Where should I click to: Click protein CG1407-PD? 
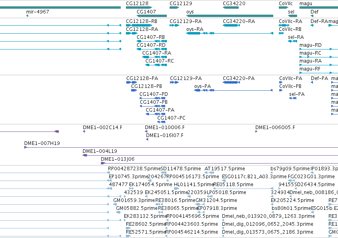tap(153, 98)
